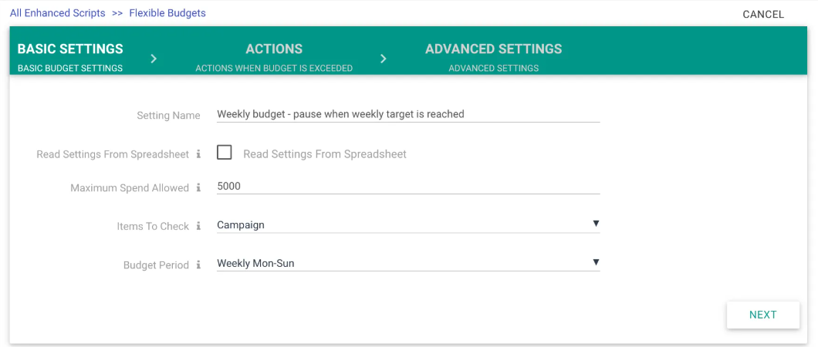
Task: Open the All Enhanced Scripts breadcrumb link
Action: point(57,13)
